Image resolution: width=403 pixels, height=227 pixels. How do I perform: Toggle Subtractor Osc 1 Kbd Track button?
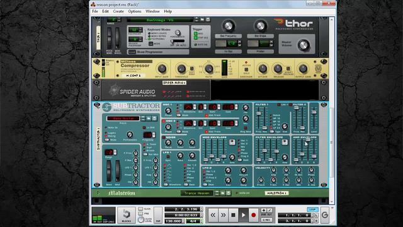coord(206,115)
